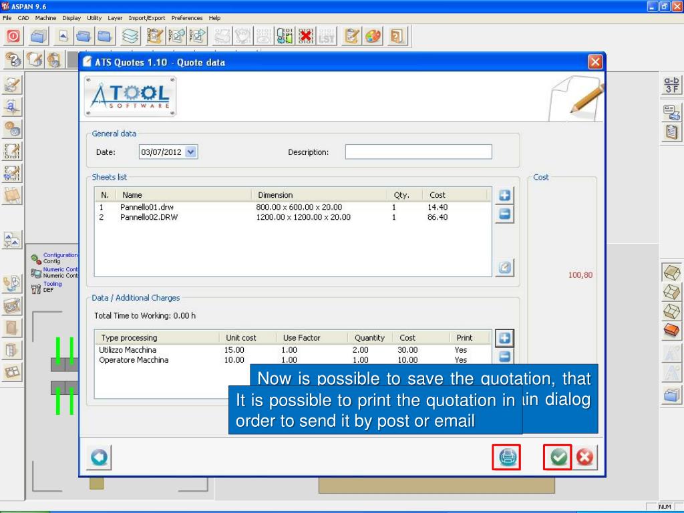This screenshot has width=684, height=513.
Task: Select the Pannello02.DRW row
Action: [x=293, y=217]
